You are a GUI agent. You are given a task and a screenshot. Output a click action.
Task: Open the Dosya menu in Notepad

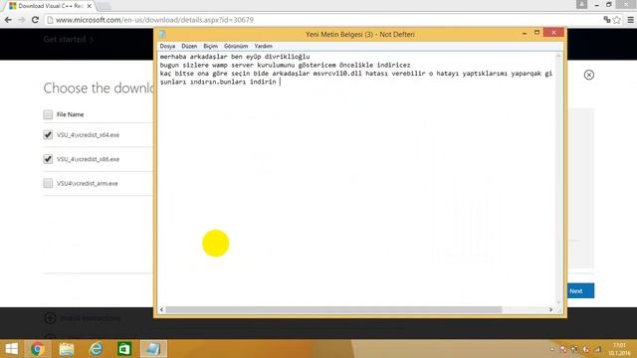coord(167,47)
